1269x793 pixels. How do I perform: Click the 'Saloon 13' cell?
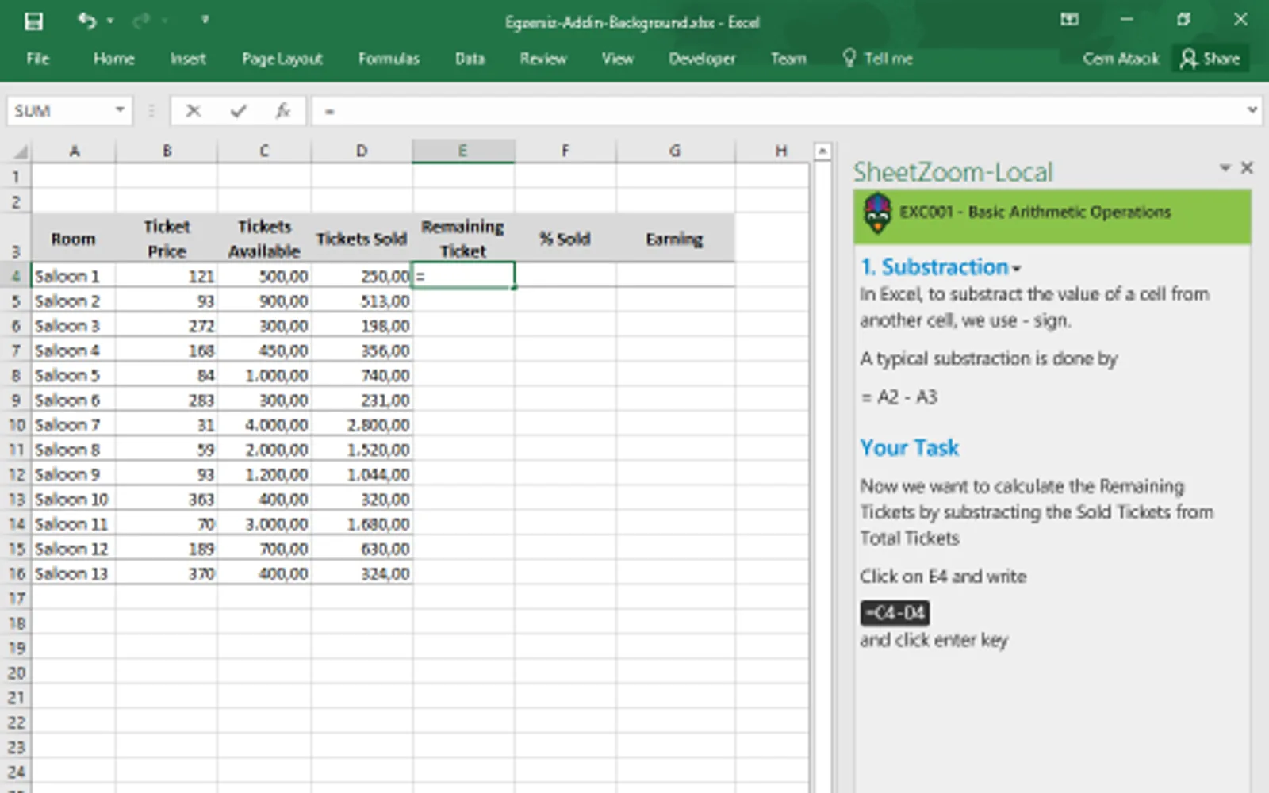click(74, 573)
